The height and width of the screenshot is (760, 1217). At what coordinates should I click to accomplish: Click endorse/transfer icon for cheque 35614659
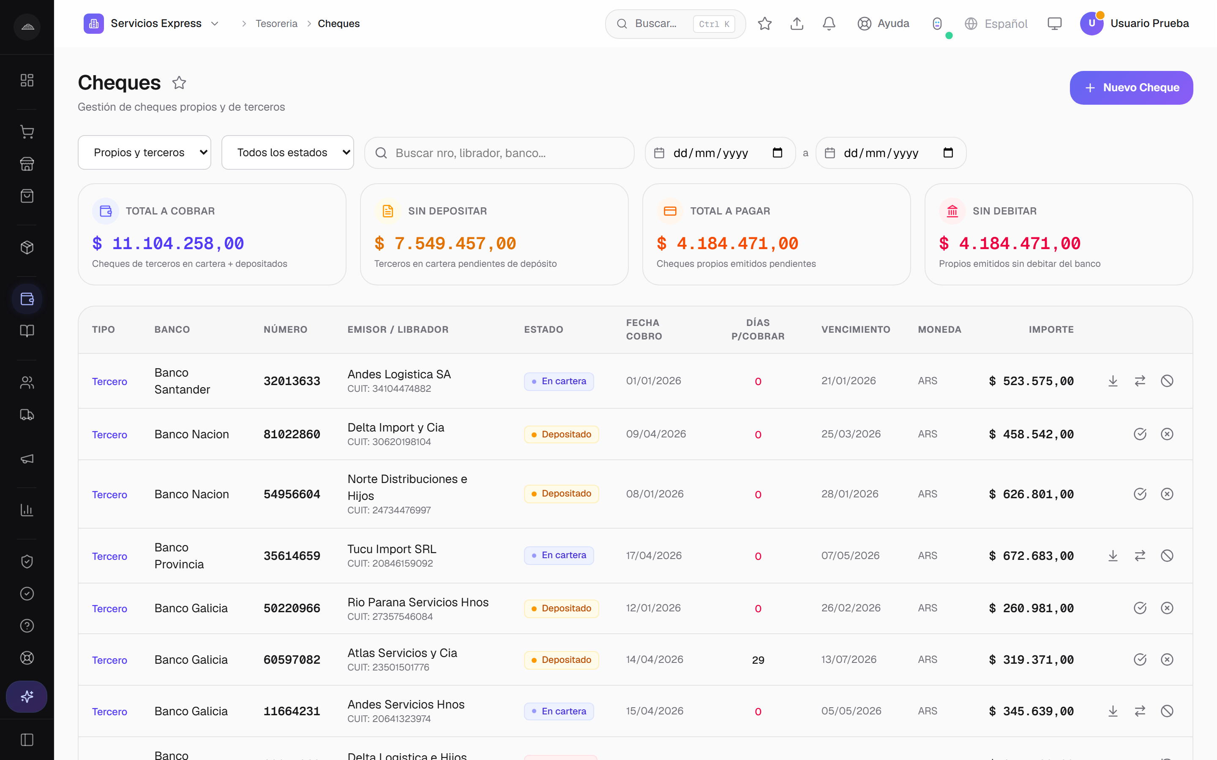pos(1140,555)
